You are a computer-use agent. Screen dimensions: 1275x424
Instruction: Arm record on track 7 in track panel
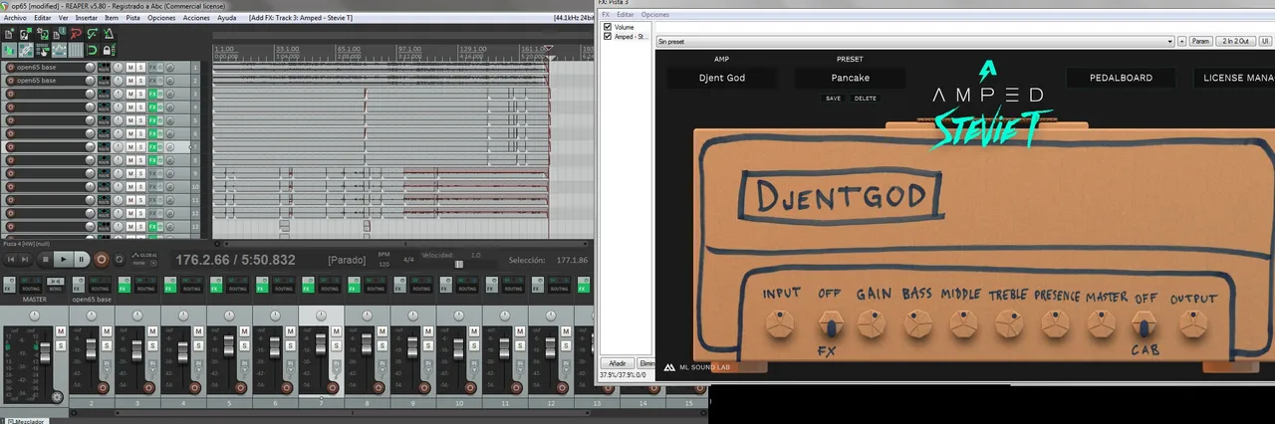[x=10, y=146]
